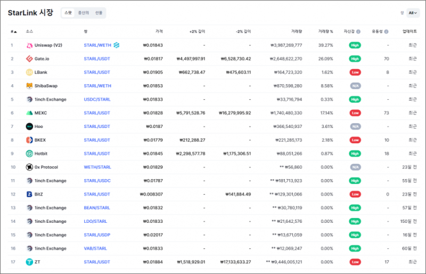The height and width of the screenshot is (274, 426).
Task: Open Uniswap STARL/WETH pair link
Action: click(97, 45)
